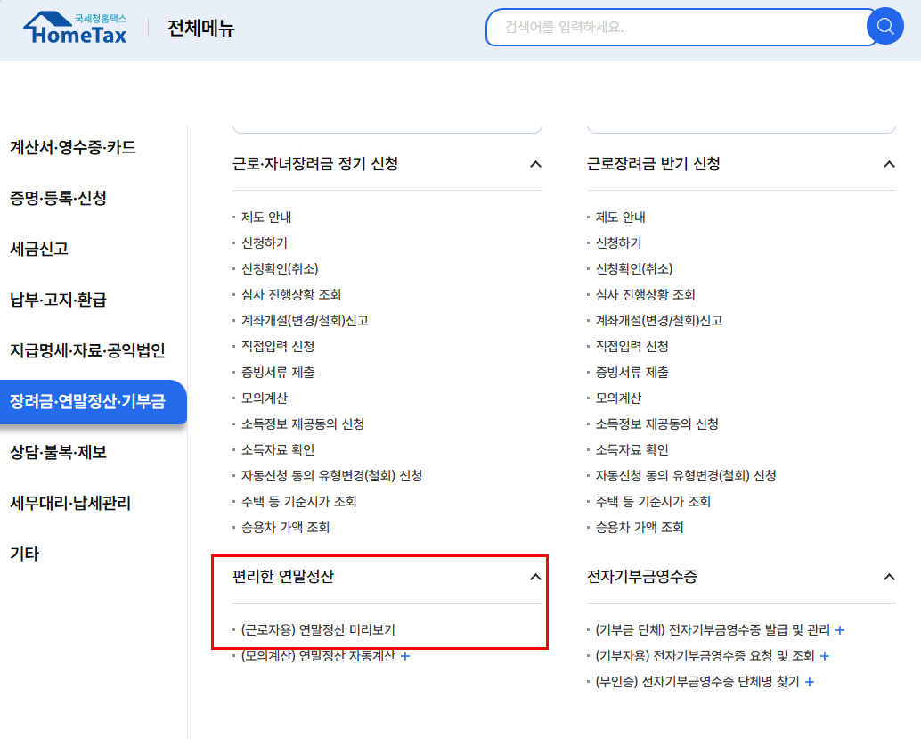Collapse the 전자기부금영수증 section
The width and height of the screenshot is (921, 739).
[888, 577]
